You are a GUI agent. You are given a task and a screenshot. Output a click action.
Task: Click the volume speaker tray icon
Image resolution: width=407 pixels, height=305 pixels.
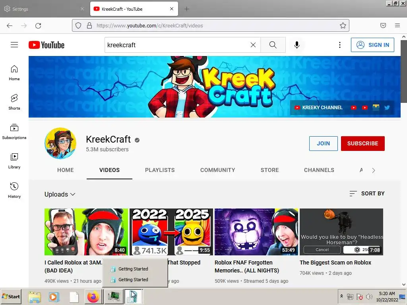[368, 296]
